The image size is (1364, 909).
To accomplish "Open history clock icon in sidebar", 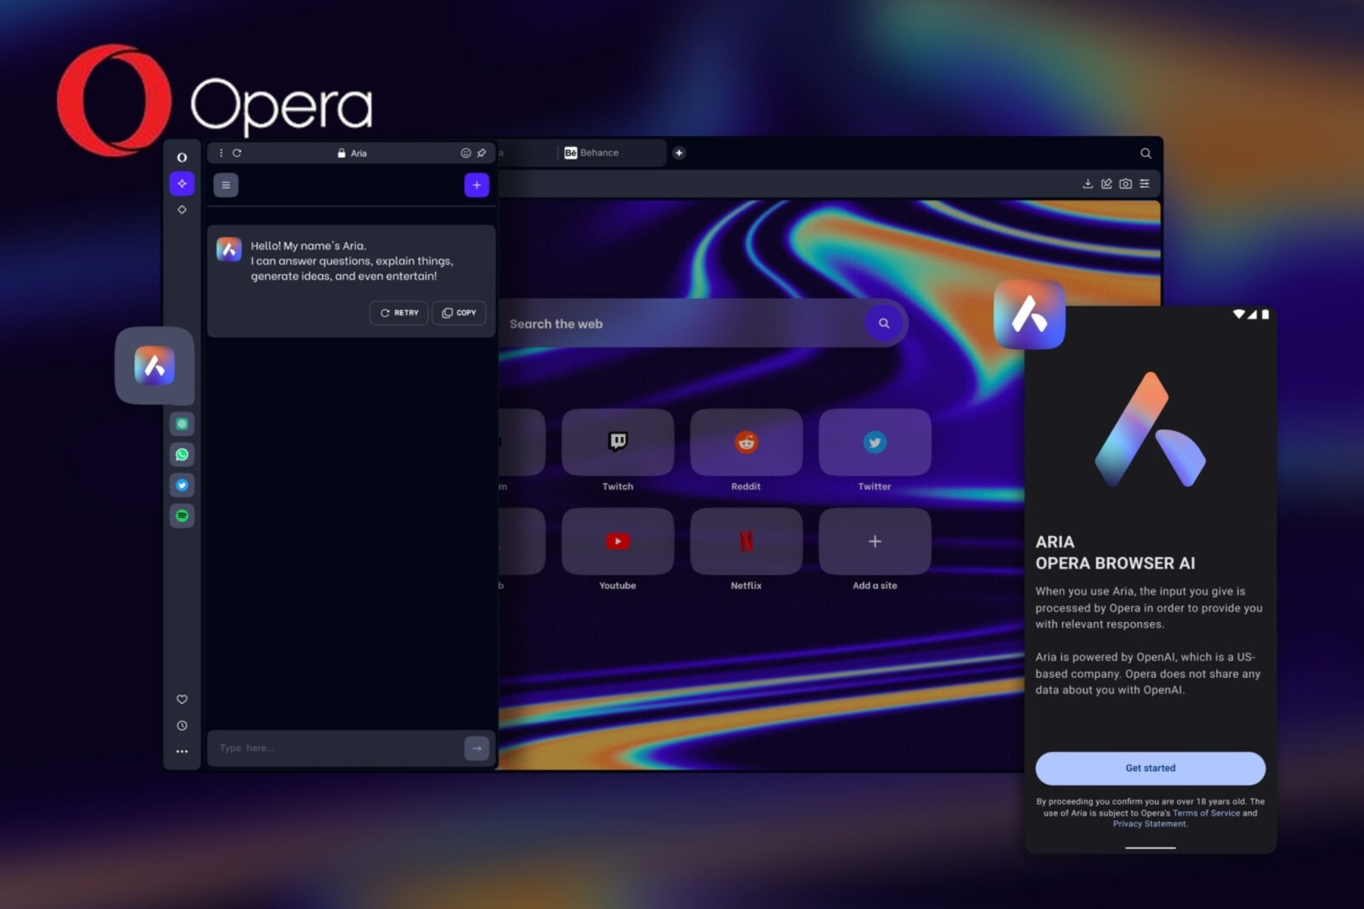I will point(181,725).
